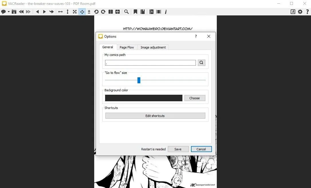Click the open comic speech-bubble icon
Screen dimensions: 311x188
click(x=3, y=12)
